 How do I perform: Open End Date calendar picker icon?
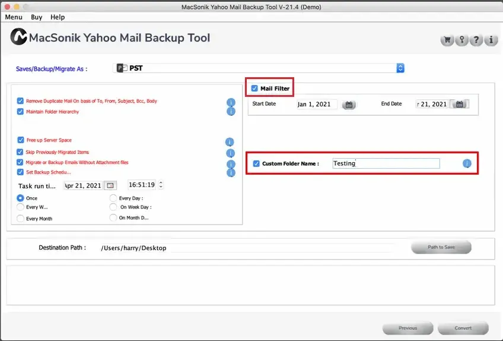tap(459, 104)
